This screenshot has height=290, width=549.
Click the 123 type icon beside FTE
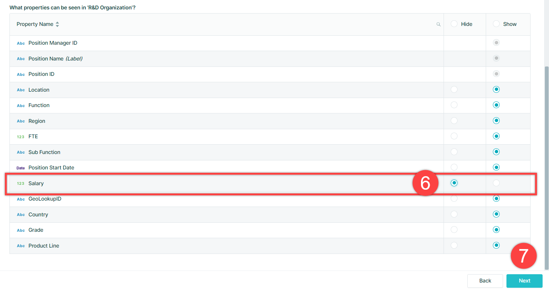click(21, 137)
